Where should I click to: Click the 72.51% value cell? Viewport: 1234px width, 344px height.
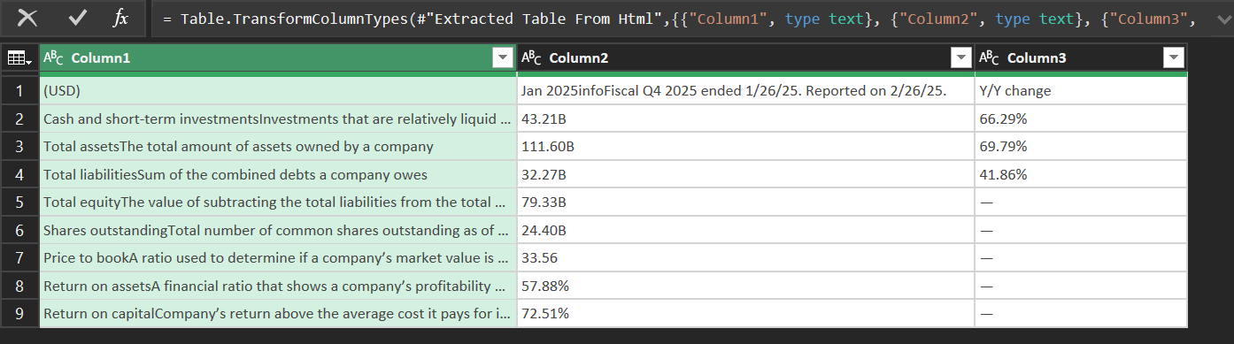[745, 313]
